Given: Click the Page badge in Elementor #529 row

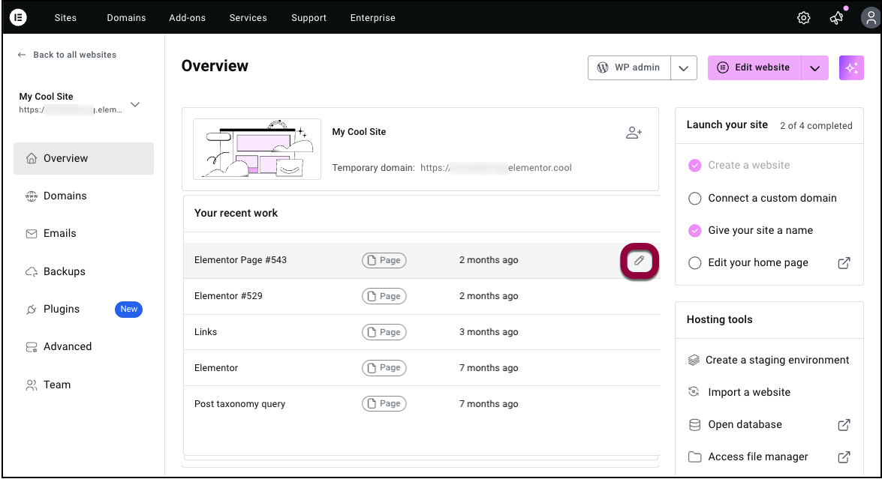Looking at the screenshot, I should pyautogui.click(x=384, y=297).
